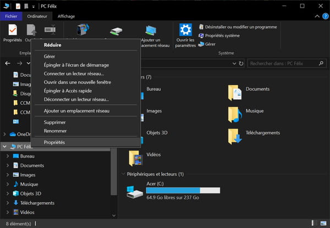Open the Musique folder in main pane

(235, 114)
